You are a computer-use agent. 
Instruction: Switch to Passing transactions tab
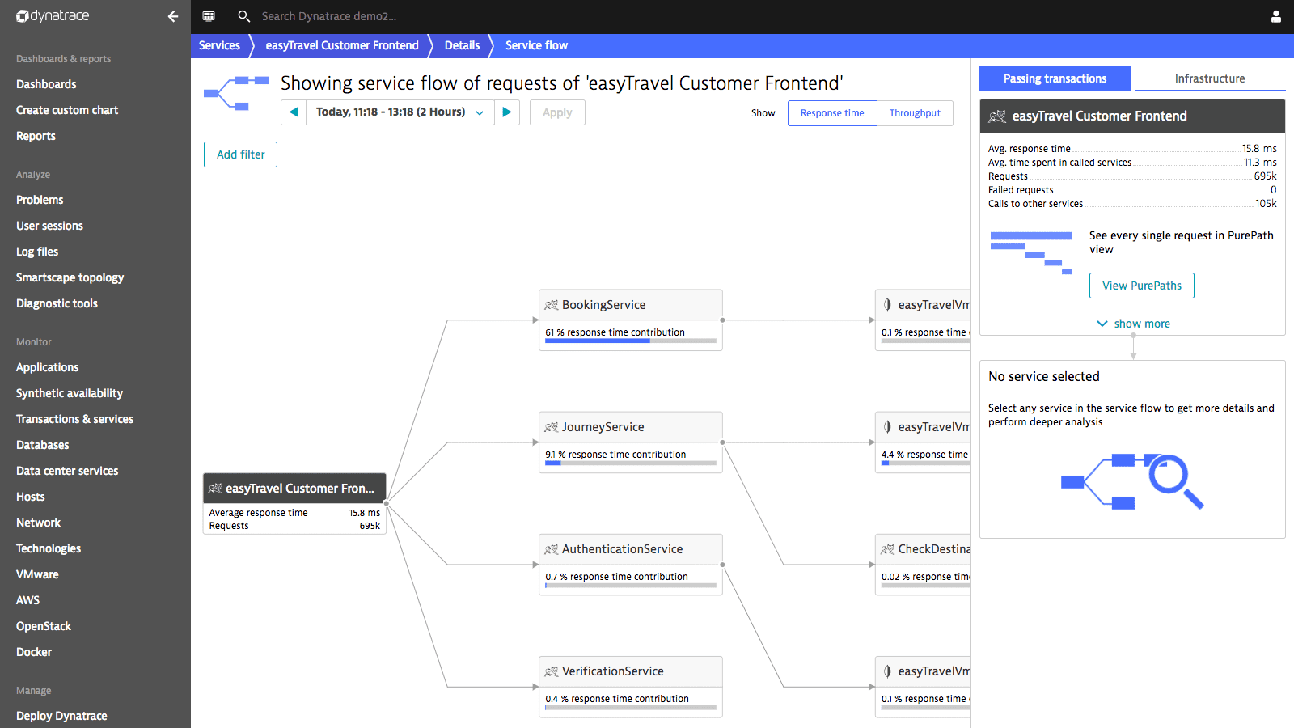click(x=1055, y=78)
